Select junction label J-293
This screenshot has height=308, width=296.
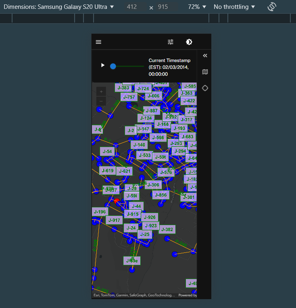tap(176, 143)
